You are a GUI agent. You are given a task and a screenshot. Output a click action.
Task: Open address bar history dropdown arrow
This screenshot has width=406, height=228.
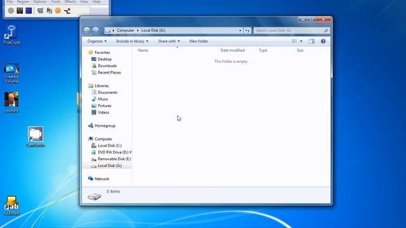click(x=240, y=30)
